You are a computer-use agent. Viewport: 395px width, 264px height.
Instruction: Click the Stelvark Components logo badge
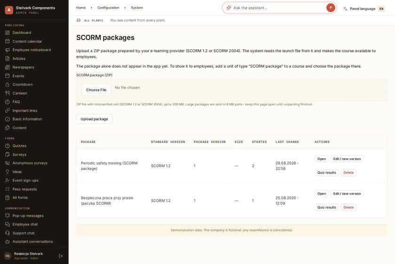pyautogui.click(x=9, y=10)
